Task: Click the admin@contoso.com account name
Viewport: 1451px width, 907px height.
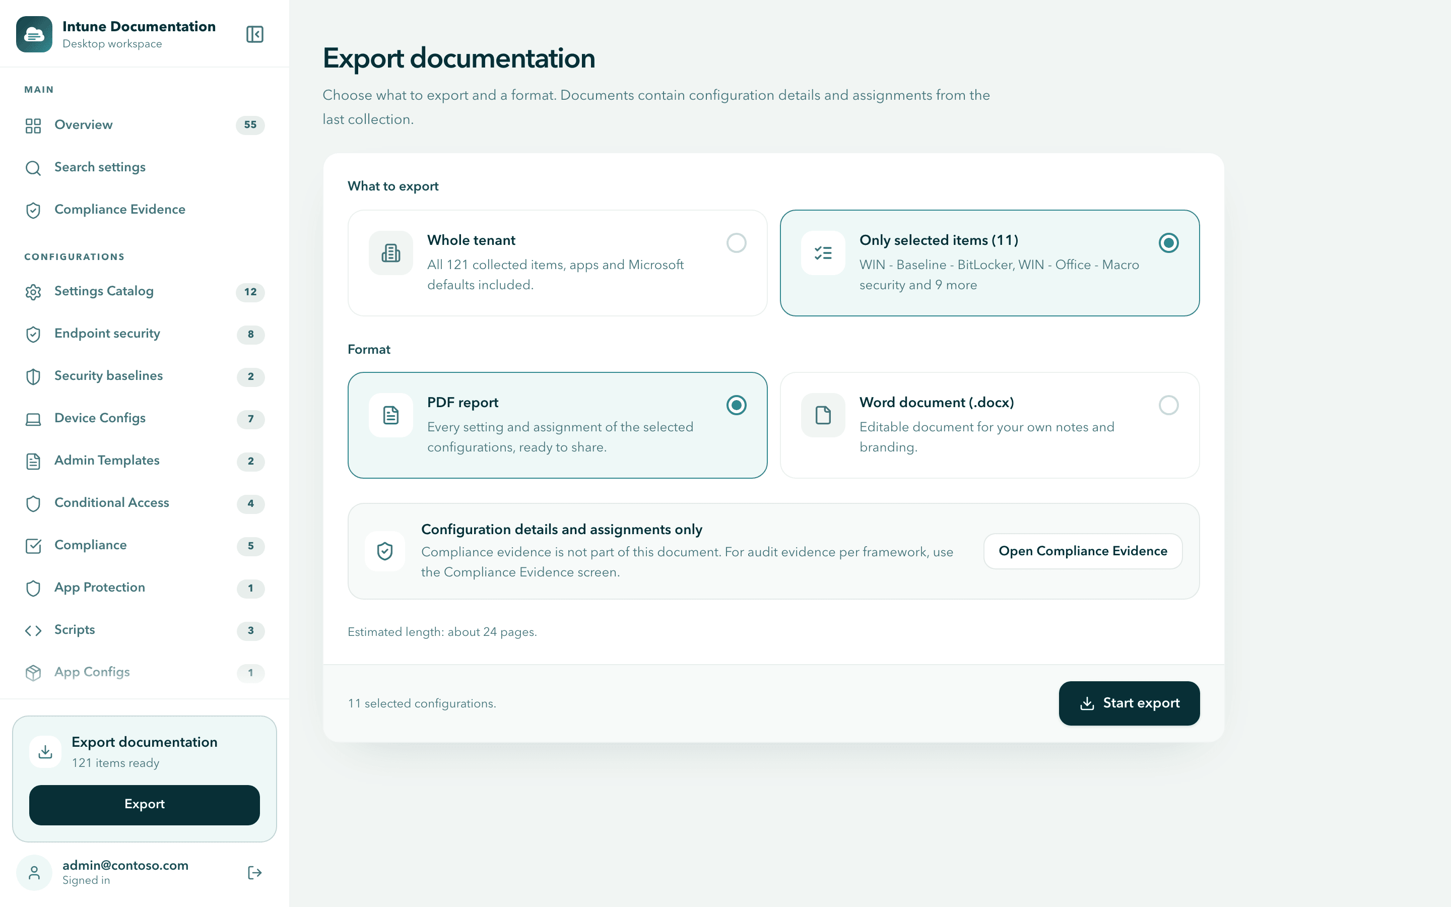Action: [x=125, y=865]
